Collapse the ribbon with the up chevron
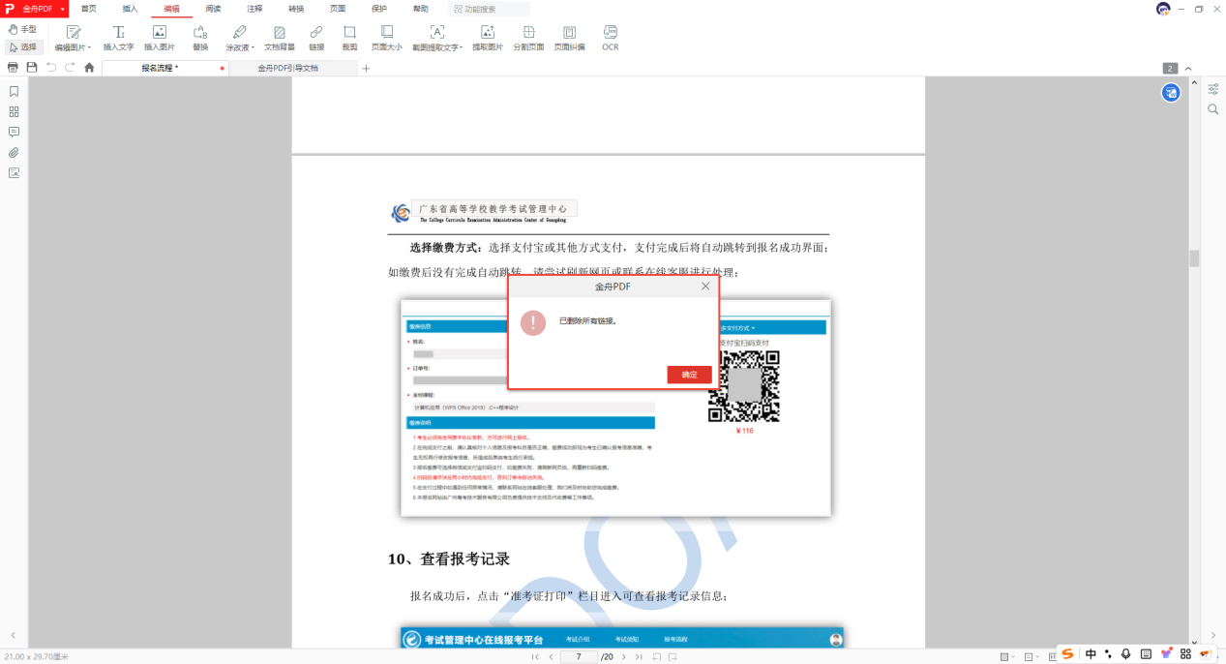This screenshot has height=664, width=1226. tap(1188, 69)
